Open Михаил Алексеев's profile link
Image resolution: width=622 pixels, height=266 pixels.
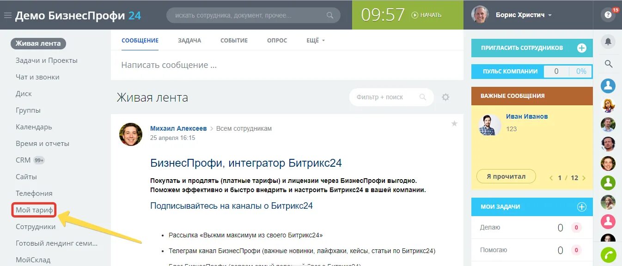click(x=178, y=128)
